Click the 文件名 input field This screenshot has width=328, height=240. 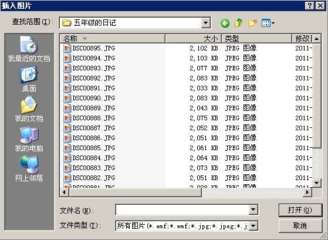pos(182,210)
